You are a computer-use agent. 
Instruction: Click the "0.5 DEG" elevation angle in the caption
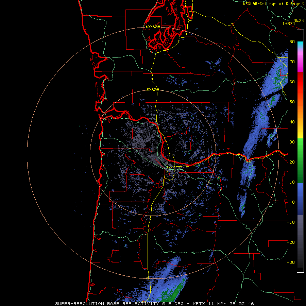[x=173, y=304]
